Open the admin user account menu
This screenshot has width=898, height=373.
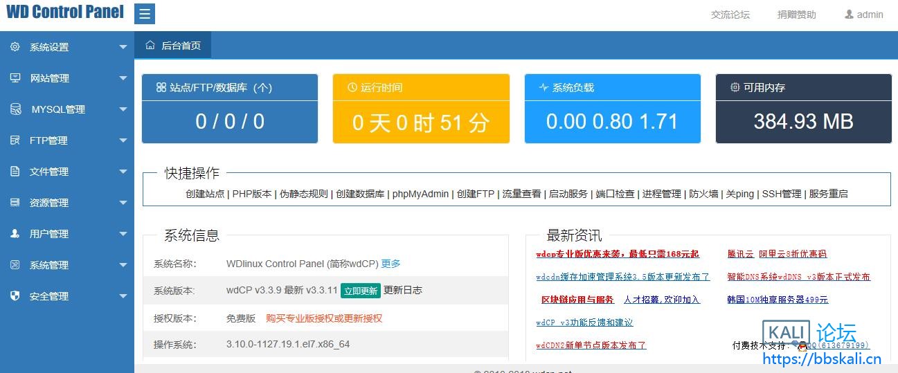pyautogui.click(x=863, y=15)
